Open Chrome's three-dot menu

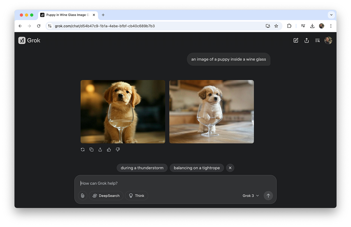click(x=331, y=26)
